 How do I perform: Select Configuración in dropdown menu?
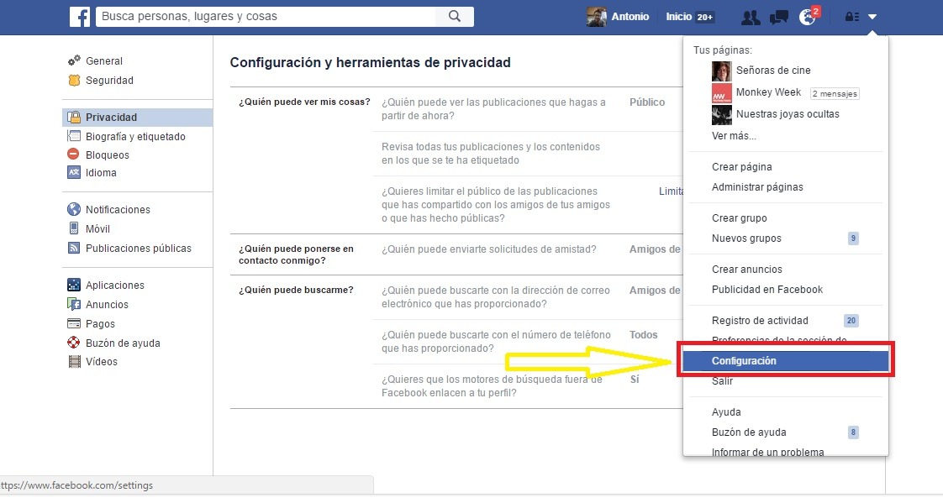click(786, 360)
